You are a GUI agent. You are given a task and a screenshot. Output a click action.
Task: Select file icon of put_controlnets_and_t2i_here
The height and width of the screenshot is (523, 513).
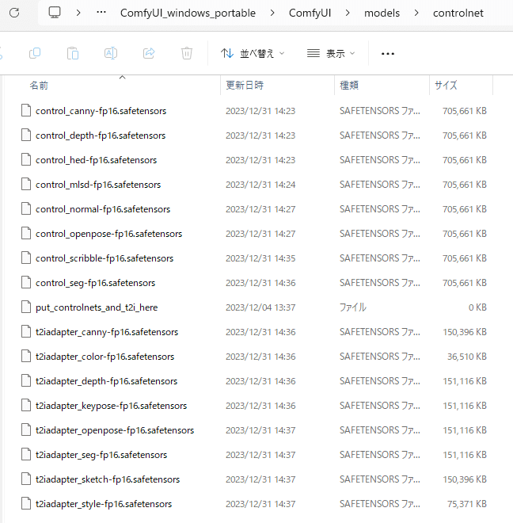pyautogui.click(x=26, y=307)
